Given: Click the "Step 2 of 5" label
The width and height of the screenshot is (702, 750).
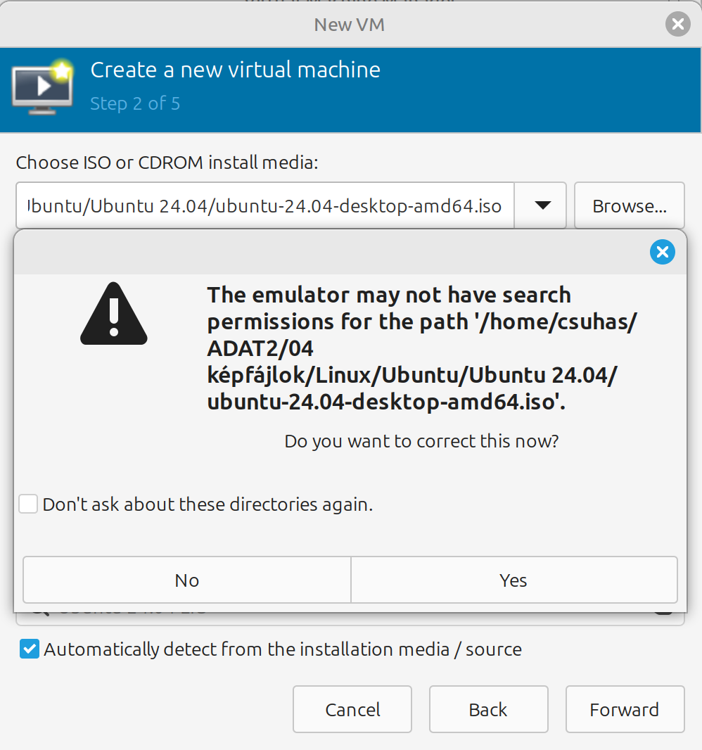Looking at the screenshot, I should [x=135, y=103].
